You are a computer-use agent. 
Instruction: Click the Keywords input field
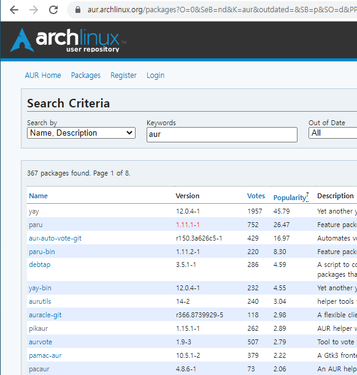tap(222, 134)
